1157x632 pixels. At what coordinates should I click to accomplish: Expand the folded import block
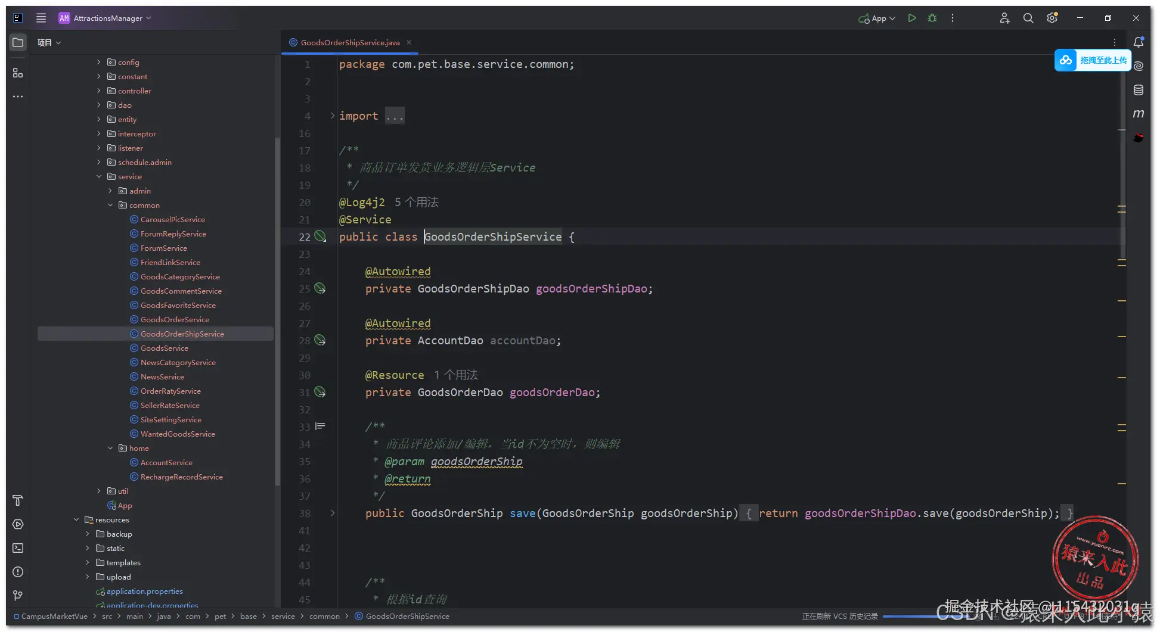(x=333, y=116)
